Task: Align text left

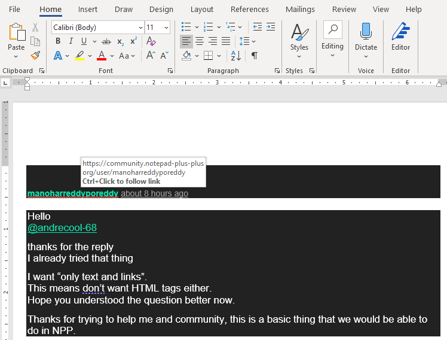Action: point(186,41)
